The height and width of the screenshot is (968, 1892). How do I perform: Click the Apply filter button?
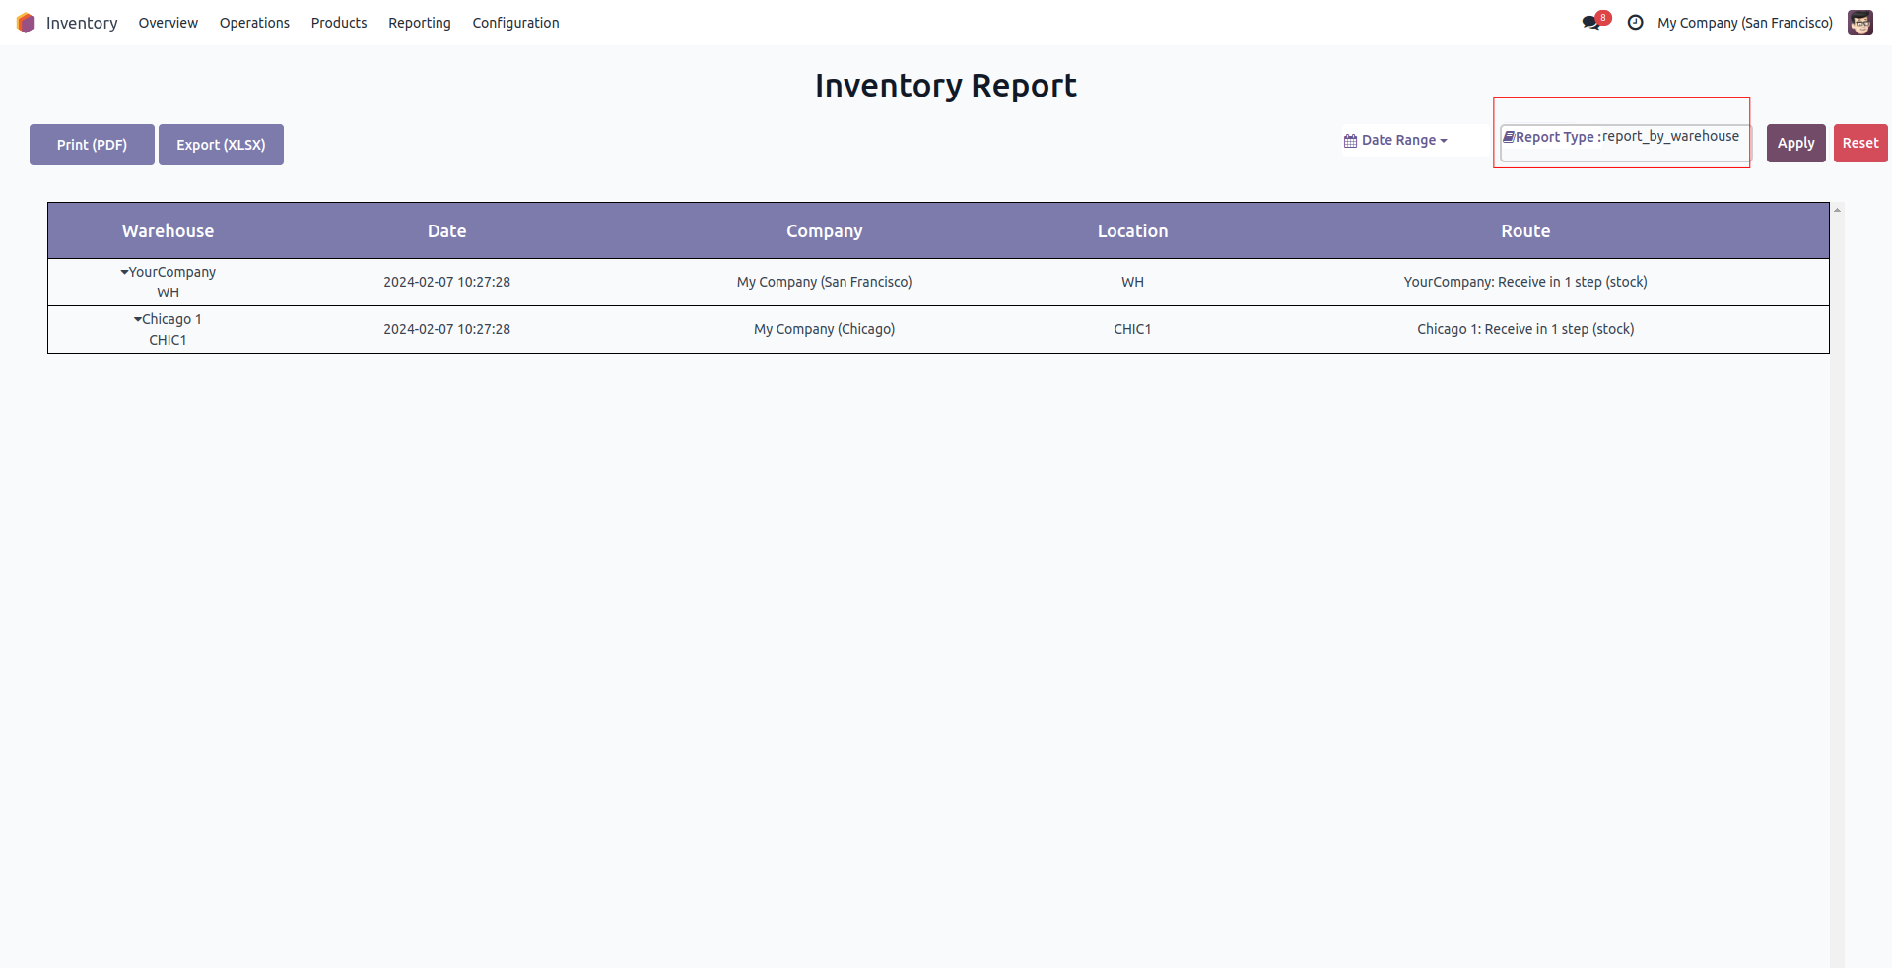1795,143
